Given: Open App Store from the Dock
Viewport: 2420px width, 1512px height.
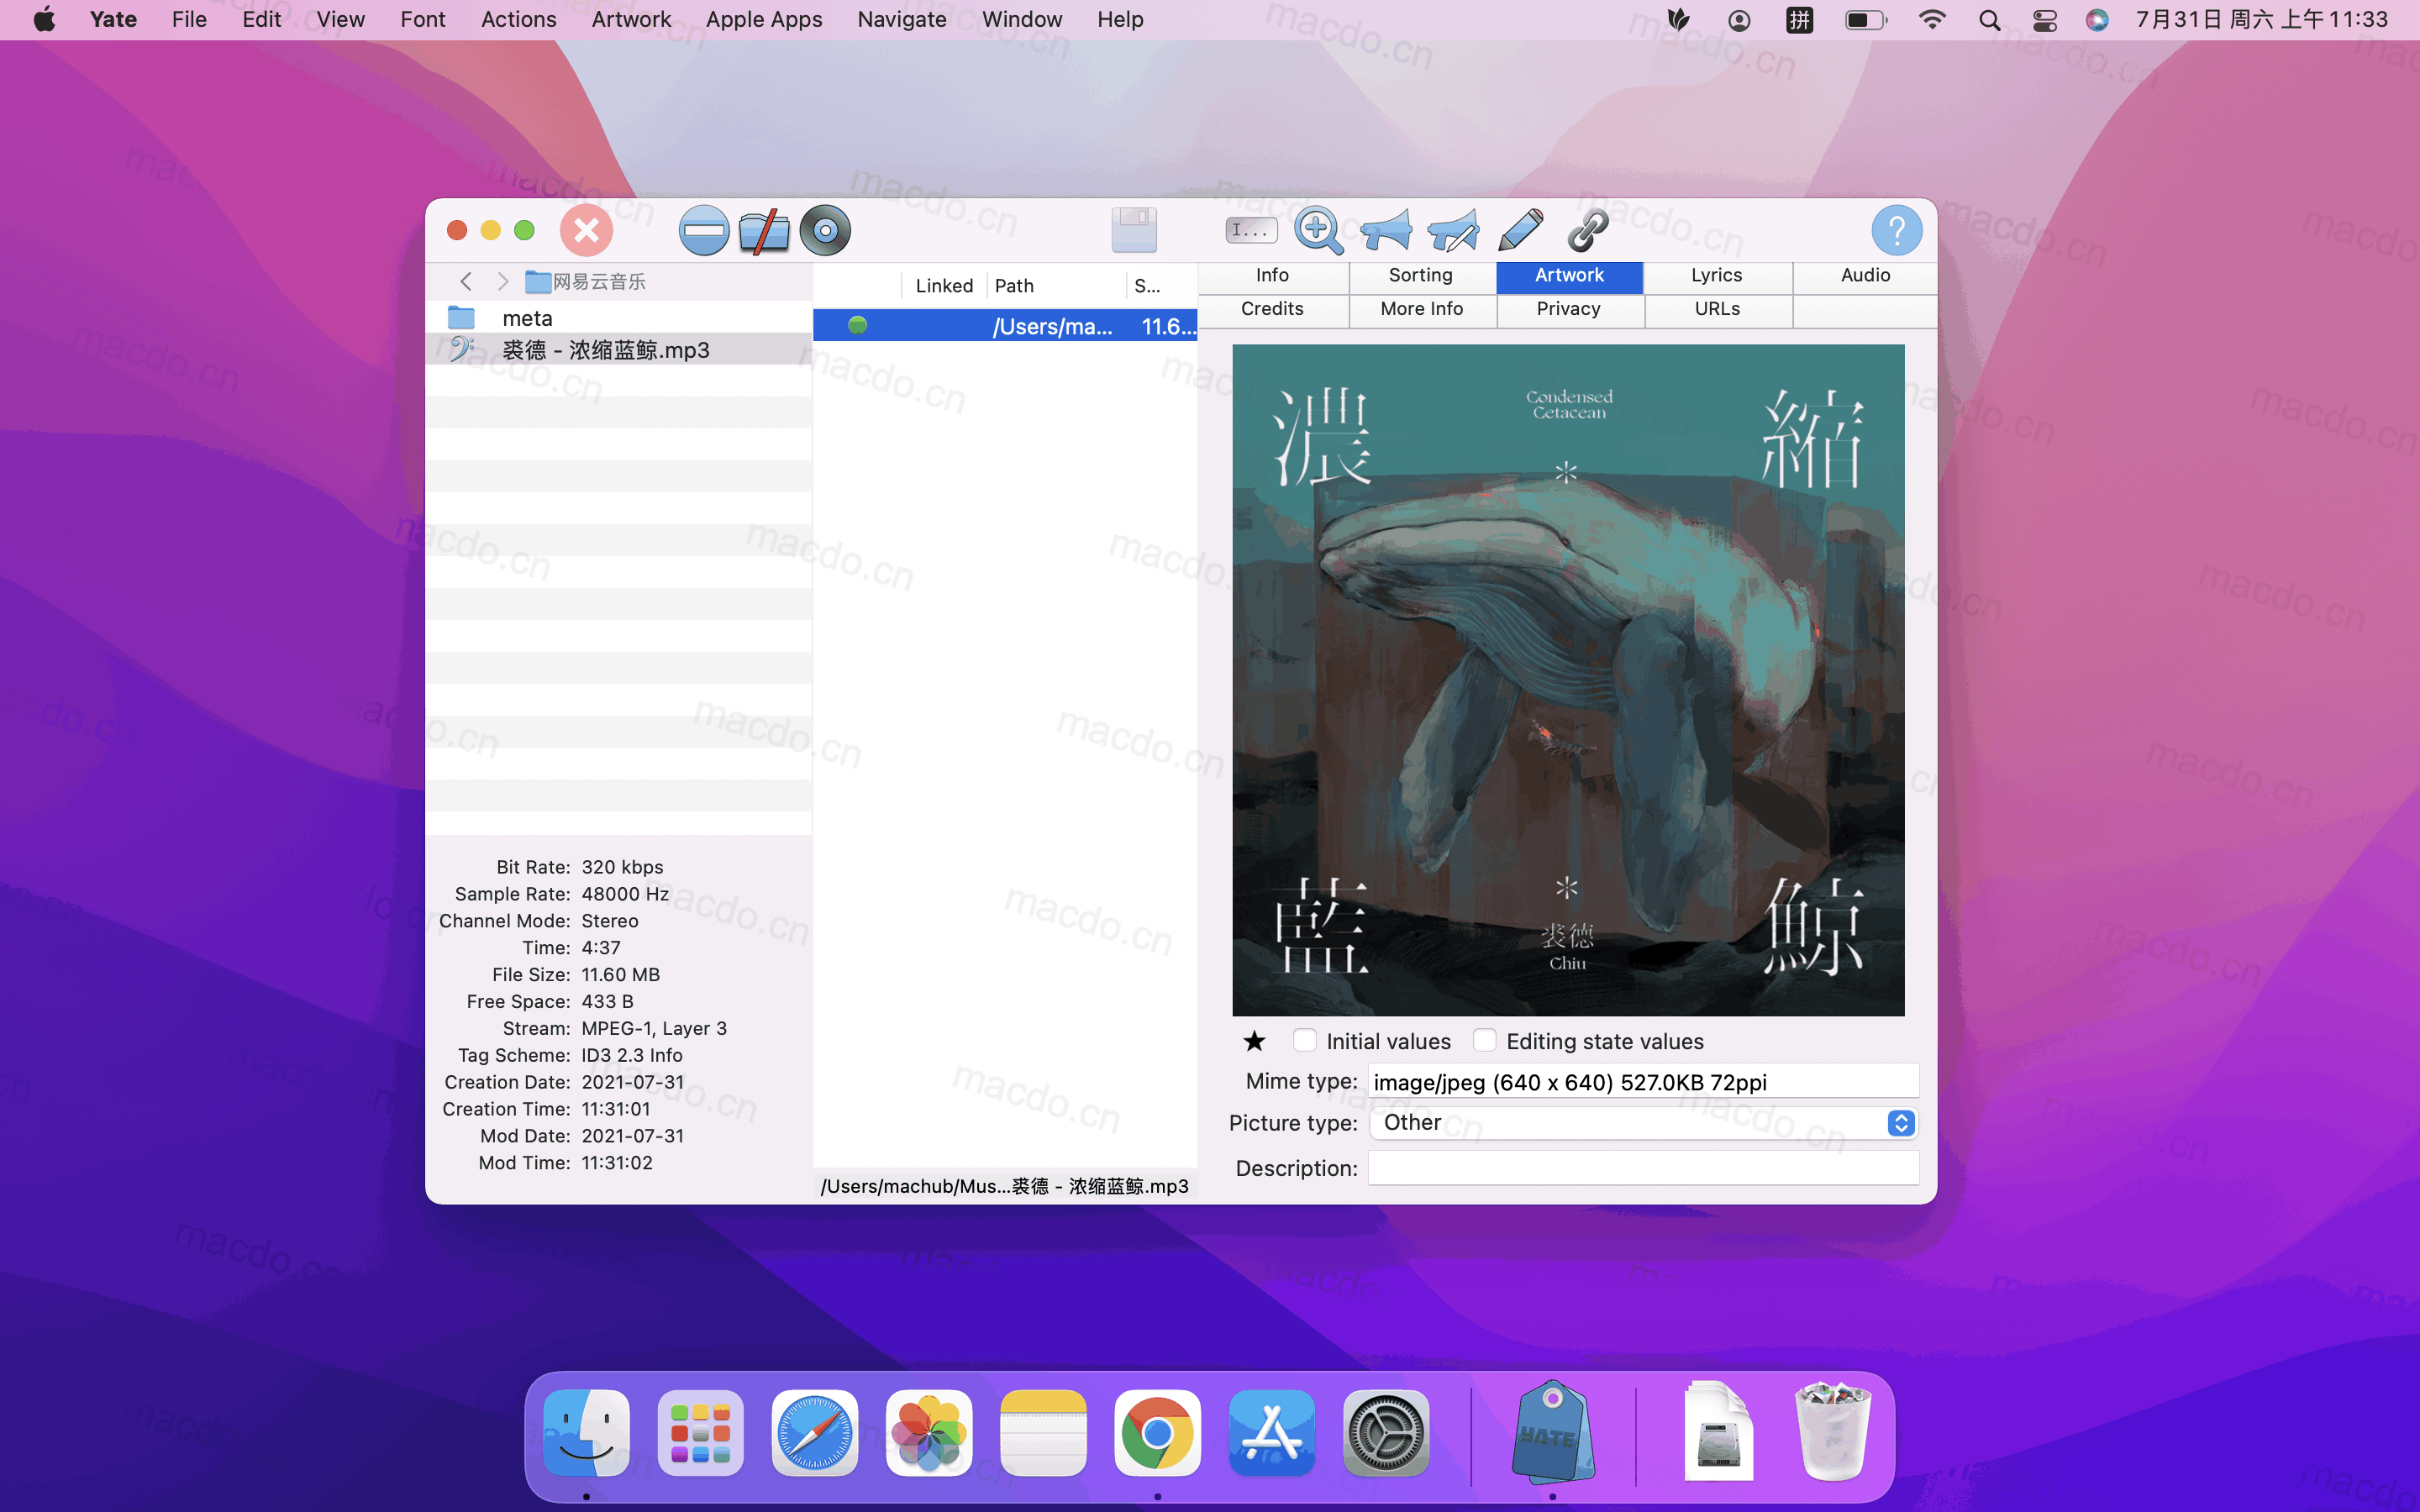Looking at the screenshot, I should pyautogui.click(x=1272, y=1432).
